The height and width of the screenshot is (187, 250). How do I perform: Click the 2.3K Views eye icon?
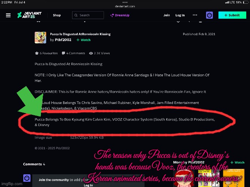91,53
